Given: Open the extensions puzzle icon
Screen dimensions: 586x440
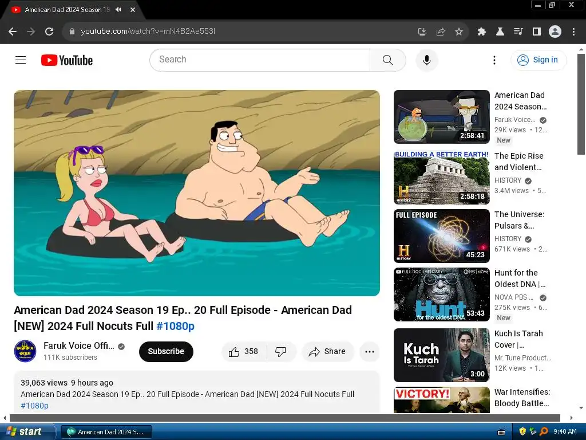Looking at the screenshot, I should (482, 32).
